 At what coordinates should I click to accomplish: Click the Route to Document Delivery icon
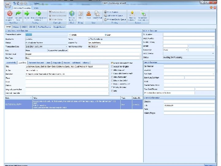point(38,14)
